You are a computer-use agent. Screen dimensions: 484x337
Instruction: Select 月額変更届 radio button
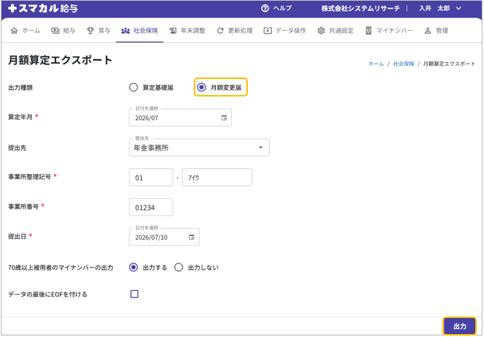point(201,87)
